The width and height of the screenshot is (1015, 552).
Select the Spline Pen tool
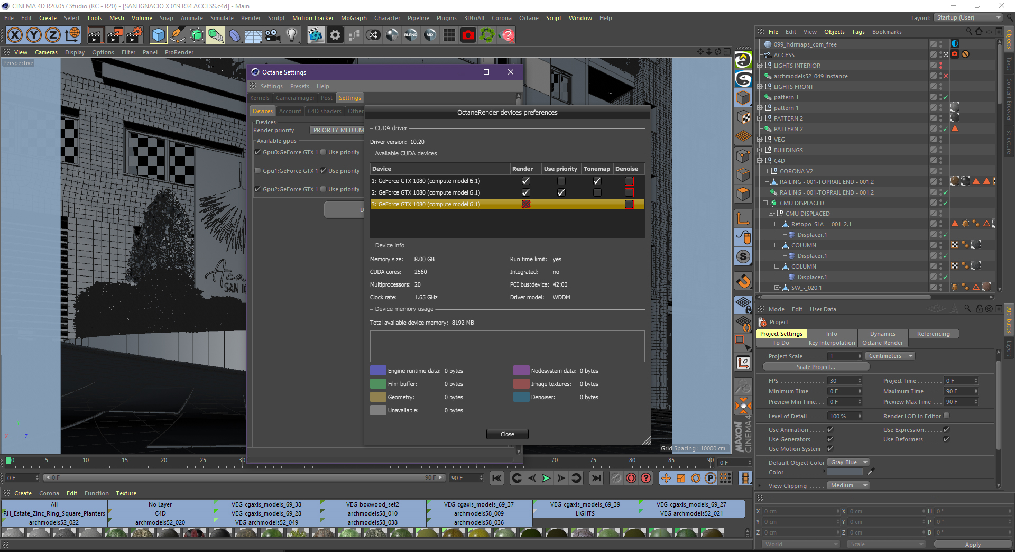click(x=178, y=35)
